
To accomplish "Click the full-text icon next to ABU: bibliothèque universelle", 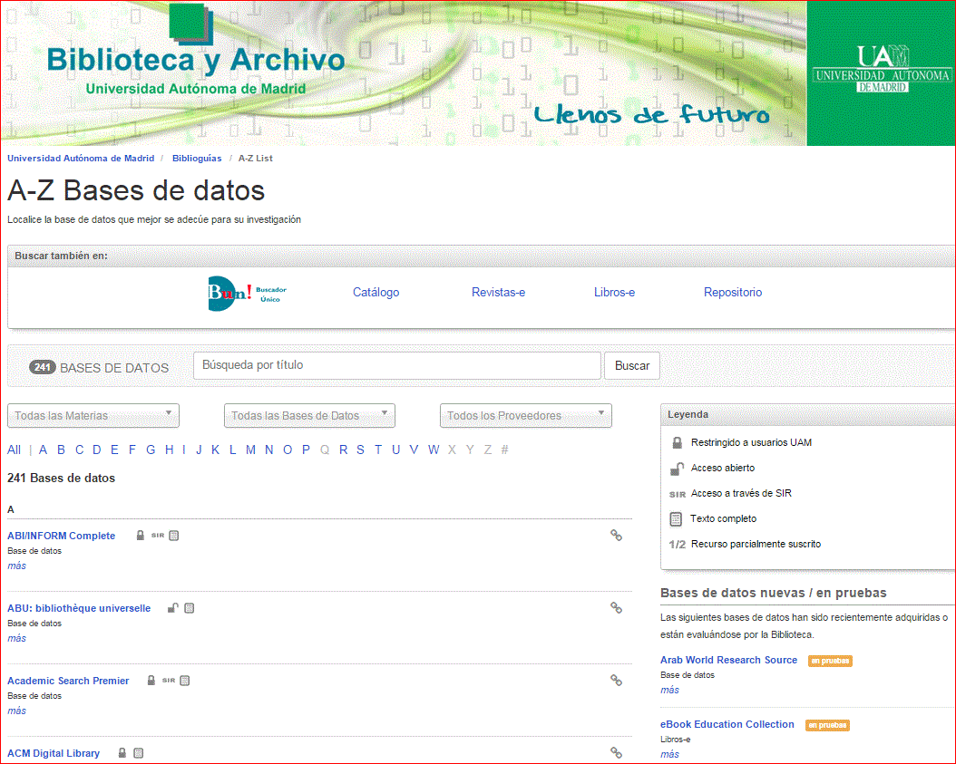I will pos(190,608).
